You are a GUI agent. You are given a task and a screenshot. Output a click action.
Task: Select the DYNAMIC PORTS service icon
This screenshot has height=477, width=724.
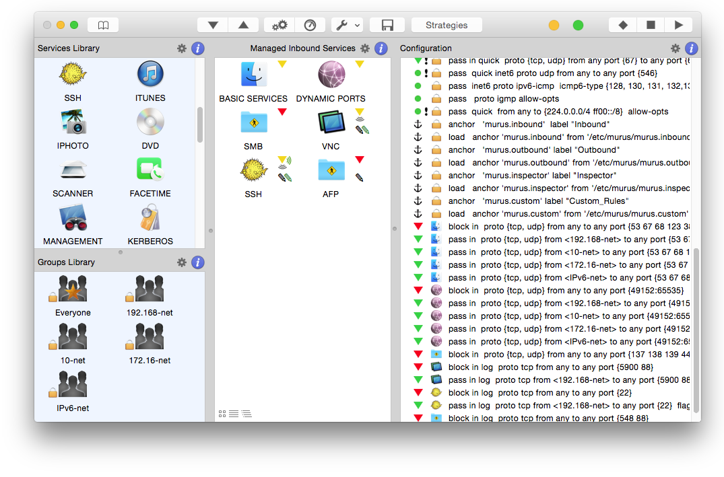coord(331,75)
